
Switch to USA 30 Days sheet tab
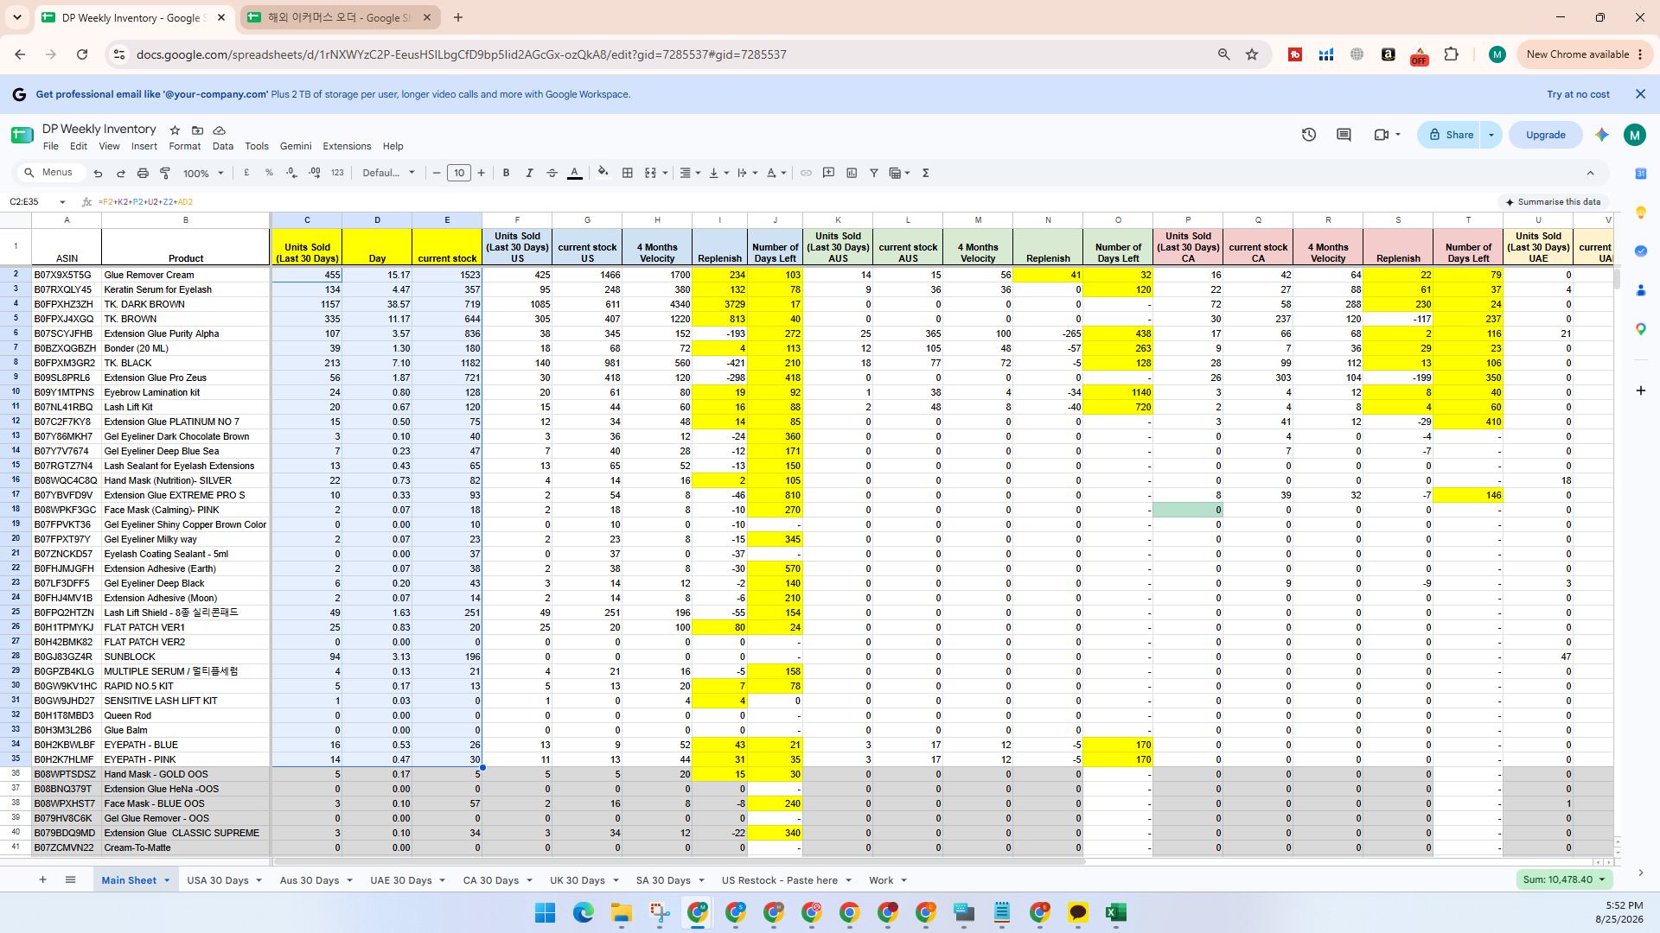(x=217, y=880)
